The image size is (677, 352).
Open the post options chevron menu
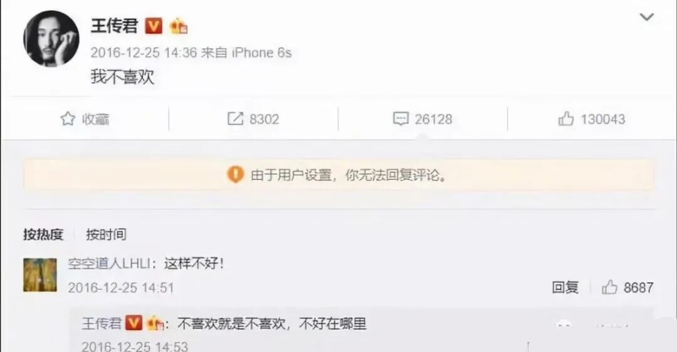(x=646, y=18)
